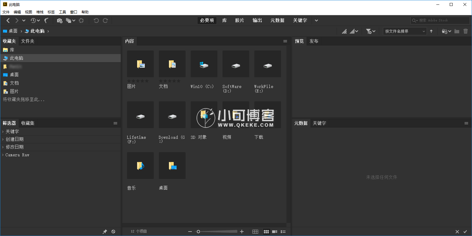Select 图片 in the favorites list
The image size is (472, 236).
coord(60,92)
